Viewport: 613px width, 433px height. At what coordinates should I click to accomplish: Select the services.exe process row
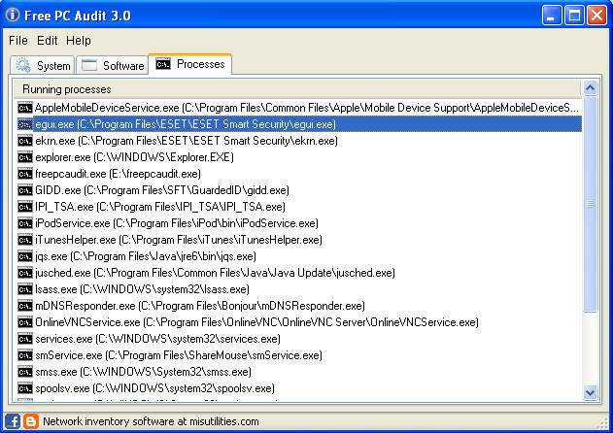(x=299, y=339)
